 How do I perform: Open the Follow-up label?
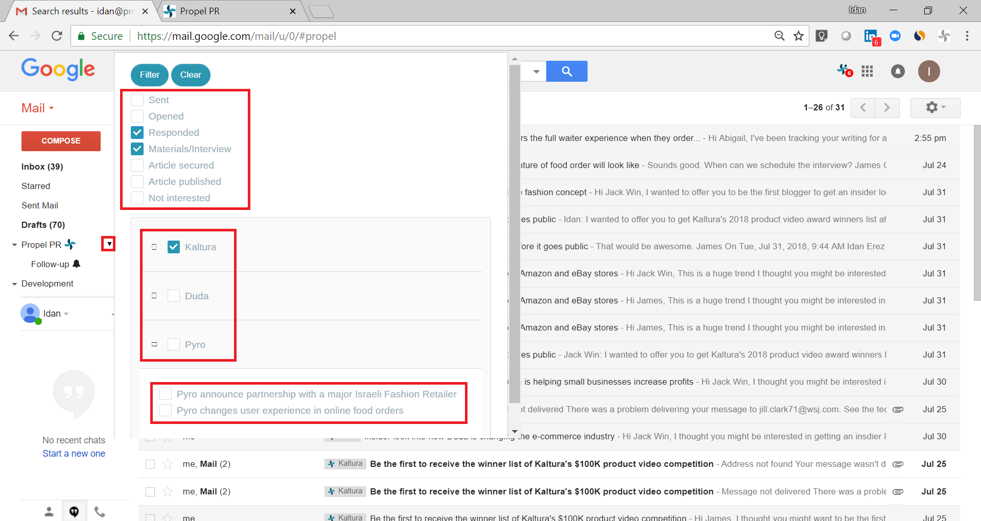[50, 264]
